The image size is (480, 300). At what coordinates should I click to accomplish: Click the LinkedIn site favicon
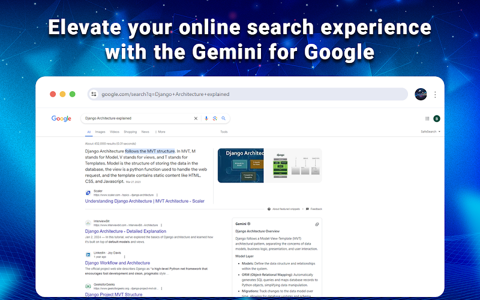[88, 254]
